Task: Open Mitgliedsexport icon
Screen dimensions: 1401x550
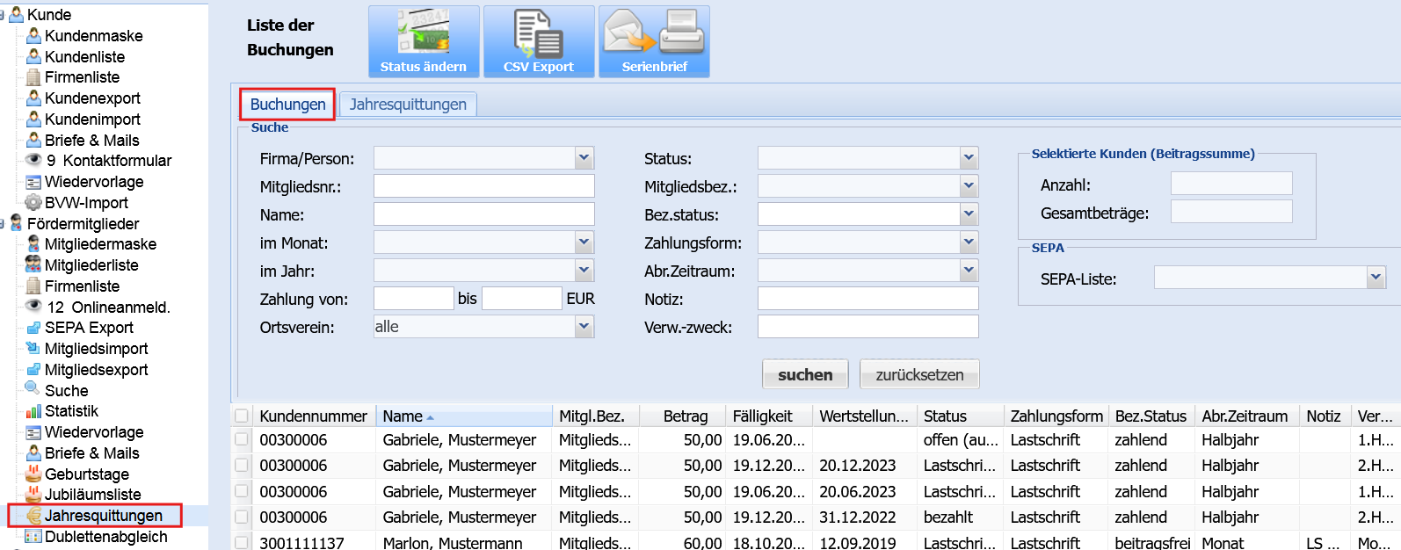Action: click(x=33, y=369)
